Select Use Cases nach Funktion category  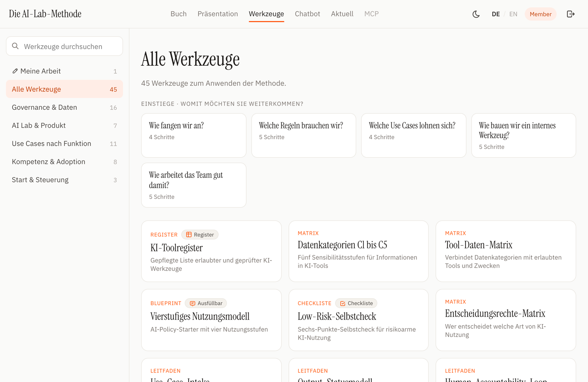(x=64, y=144)
